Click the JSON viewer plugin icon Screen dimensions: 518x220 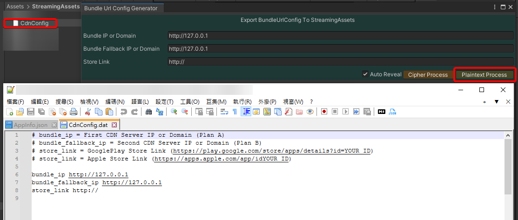(392, 112)
